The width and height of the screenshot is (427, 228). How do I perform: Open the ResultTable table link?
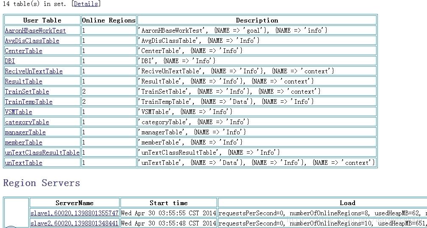point(24,81)
